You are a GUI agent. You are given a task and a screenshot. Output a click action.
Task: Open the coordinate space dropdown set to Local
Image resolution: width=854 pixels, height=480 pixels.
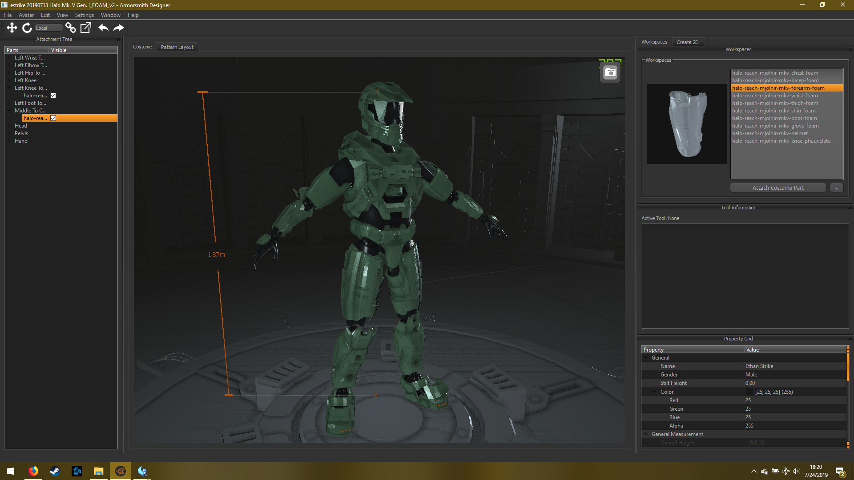[x=48, y=28]
